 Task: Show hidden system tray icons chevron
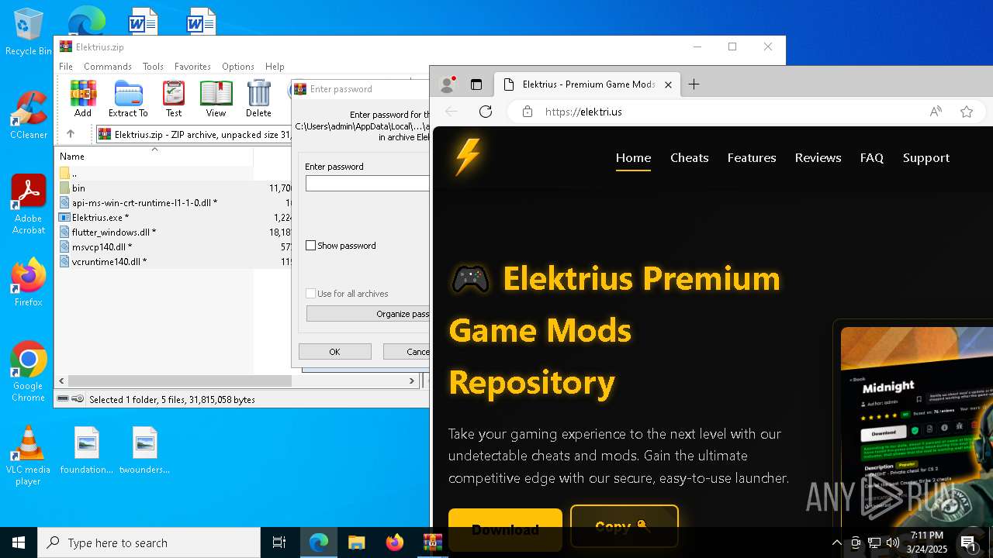(836, 542)
